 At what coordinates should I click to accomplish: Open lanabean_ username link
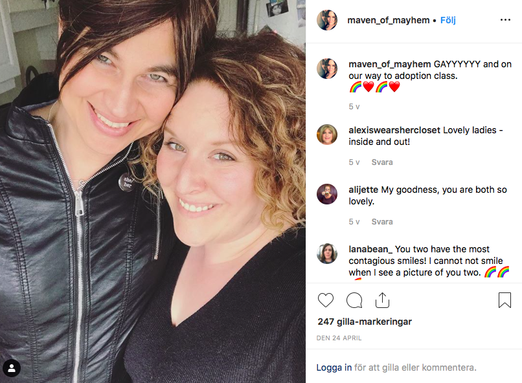(x=370, y=249)
